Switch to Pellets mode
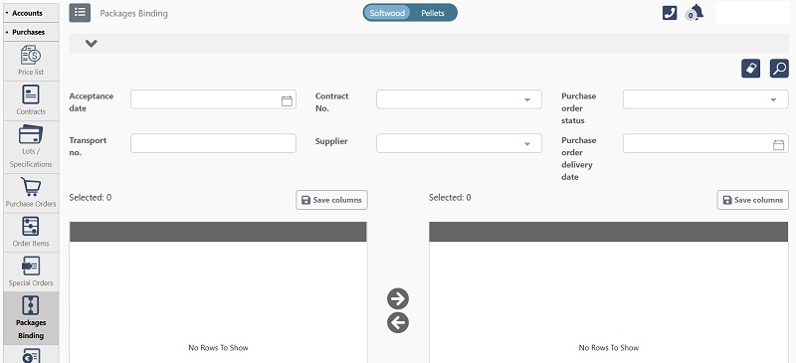Image resolution: width=796 pixels, height=363 pixels. pos(433,13)
